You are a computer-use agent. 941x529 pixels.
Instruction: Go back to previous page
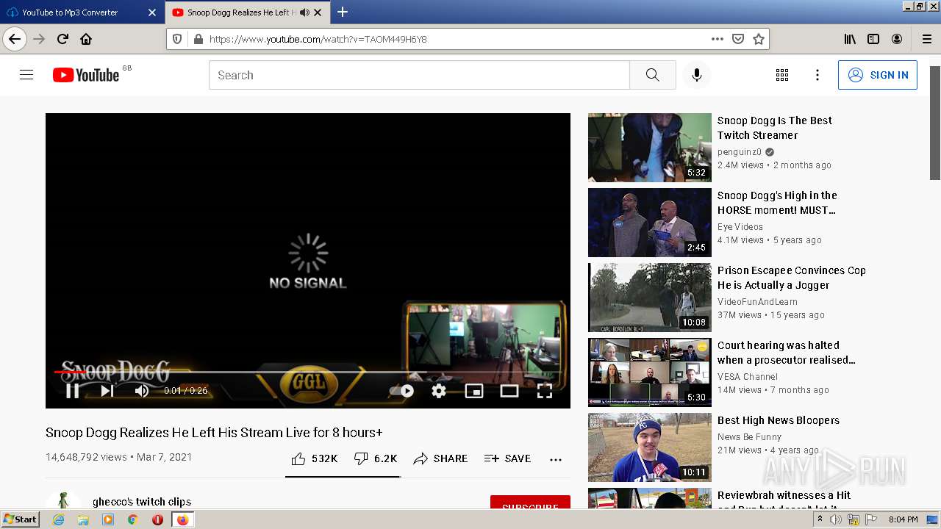click(x=15, y=39)
